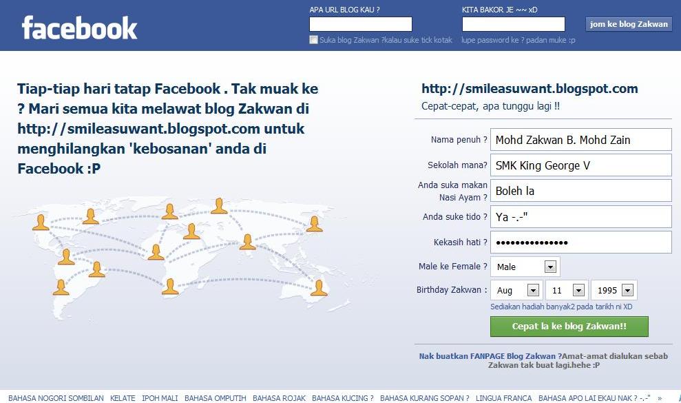
Task: Tick the 'Suka blog Zakwan' checkbox
Action: tap(313, 40)
